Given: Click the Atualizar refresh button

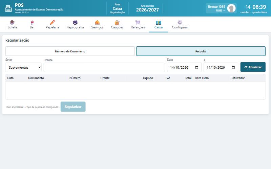Looking at the screenshot, I should point(253,67).
